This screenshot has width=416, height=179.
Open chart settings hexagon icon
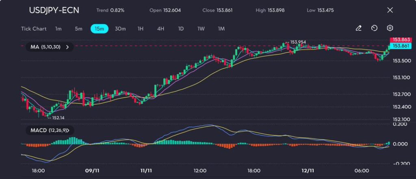[390, 28]
